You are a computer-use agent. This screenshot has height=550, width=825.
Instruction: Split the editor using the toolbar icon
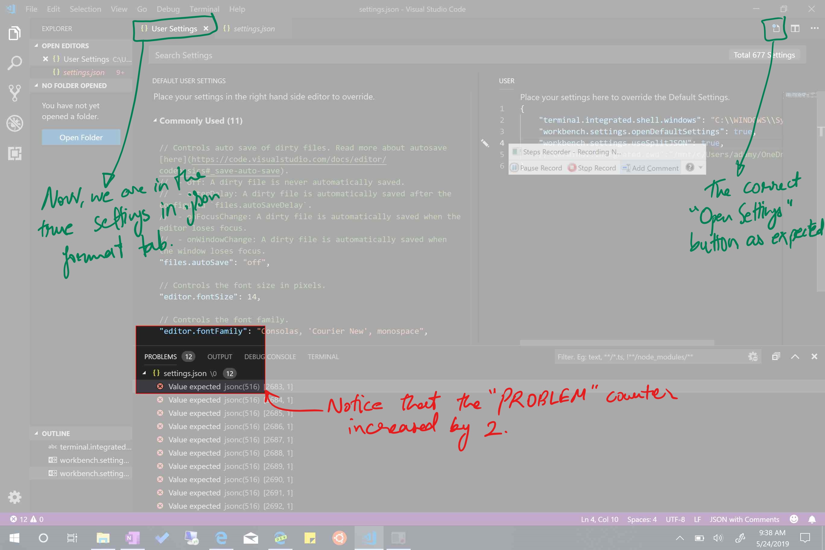795,28
